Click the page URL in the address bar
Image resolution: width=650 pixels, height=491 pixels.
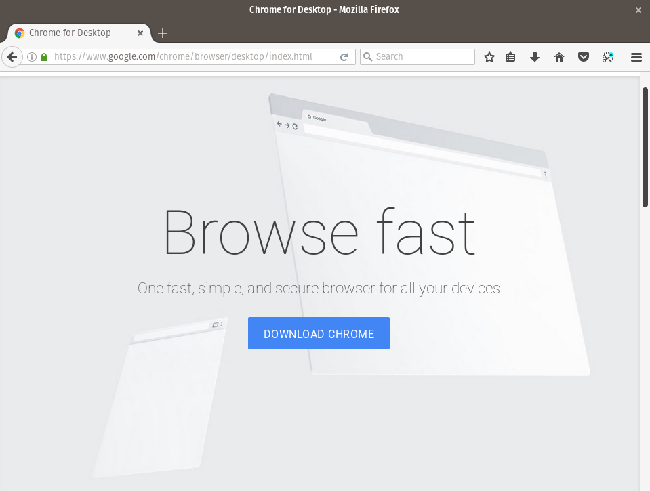click(190, 56)
